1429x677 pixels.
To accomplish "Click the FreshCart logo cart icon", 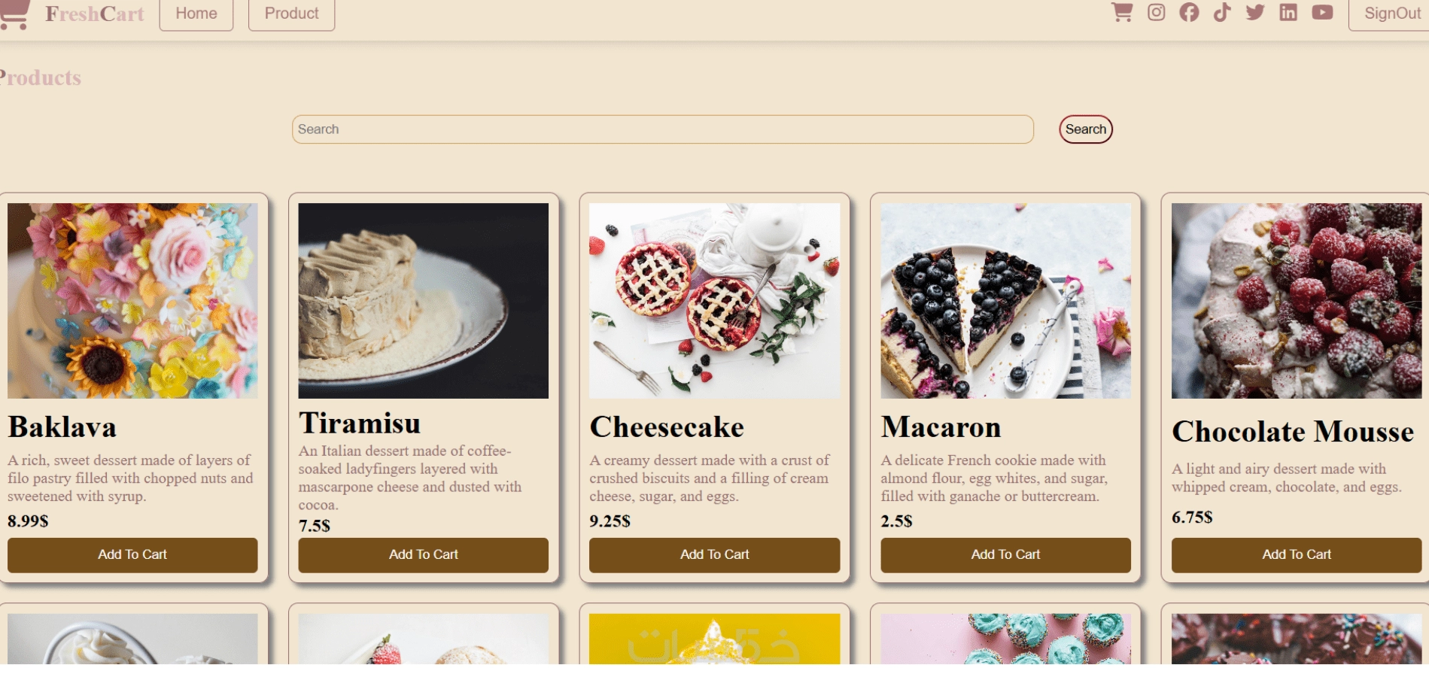I will (14, 14).
